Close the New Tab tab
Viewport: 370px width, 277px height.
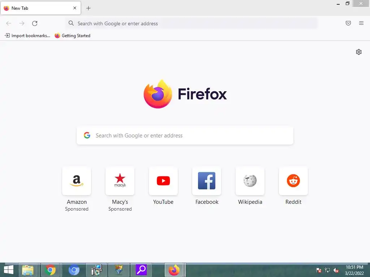tap(75, 8)
